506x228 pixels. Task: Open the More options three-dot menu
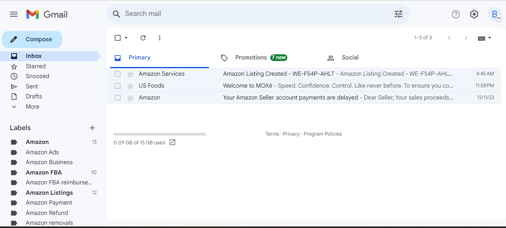(160, 38)
